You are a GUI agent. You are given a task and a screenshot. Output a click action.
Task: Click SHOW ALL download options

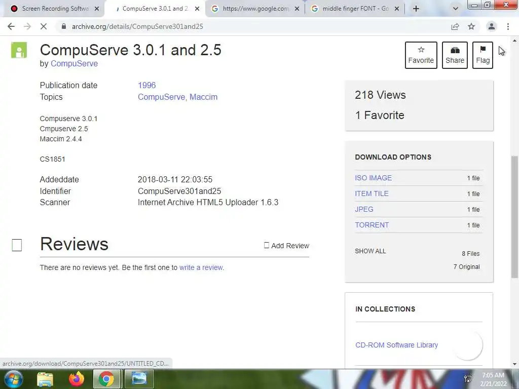pyautogui.click(x=370, y=251)
